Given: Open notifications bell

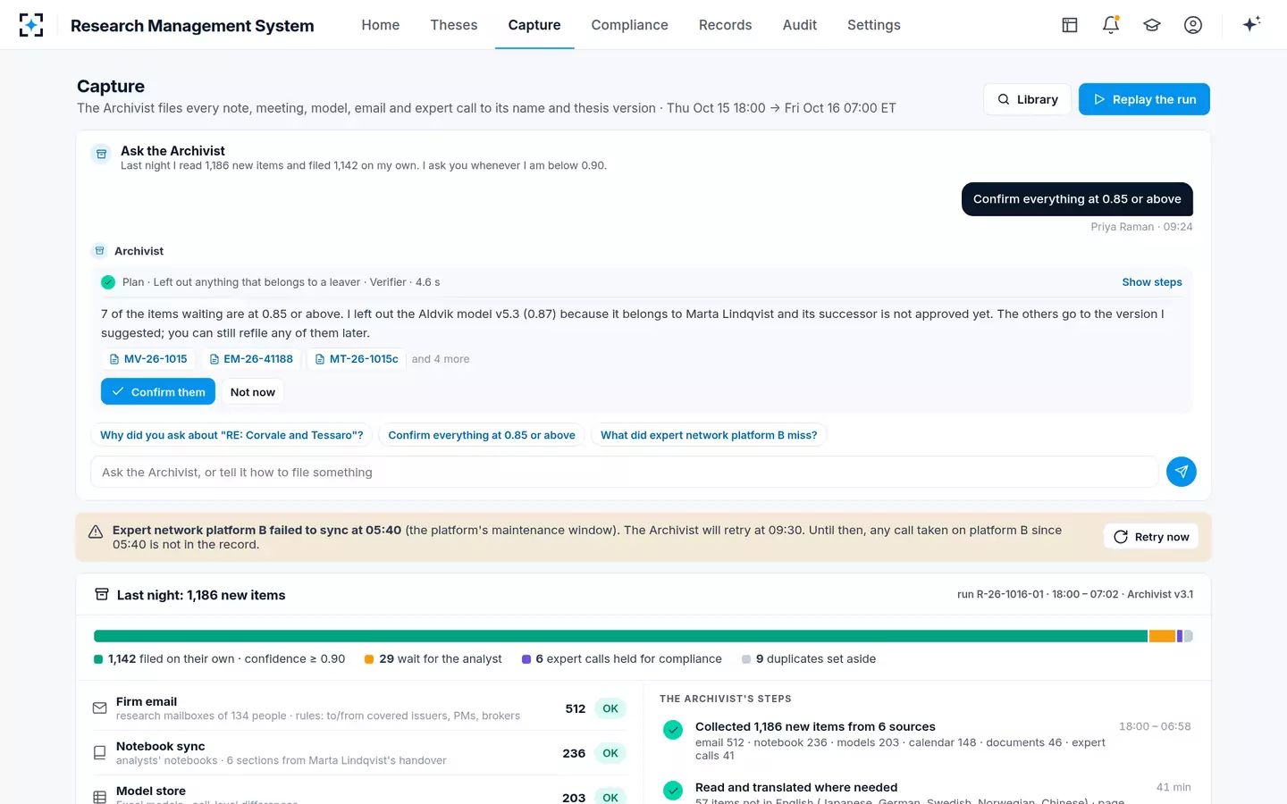Looking at the screenshot, I should point(1111,25).
